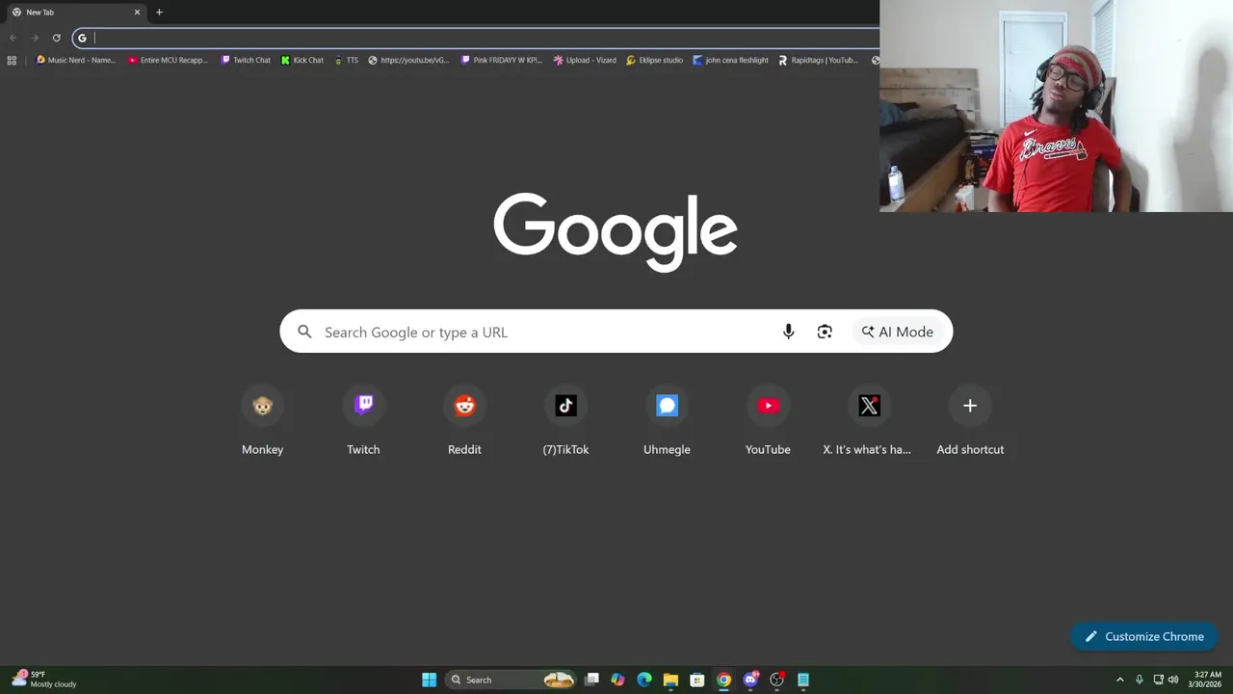Open the Upload - Vizard bookmark

tap(585, 60)
